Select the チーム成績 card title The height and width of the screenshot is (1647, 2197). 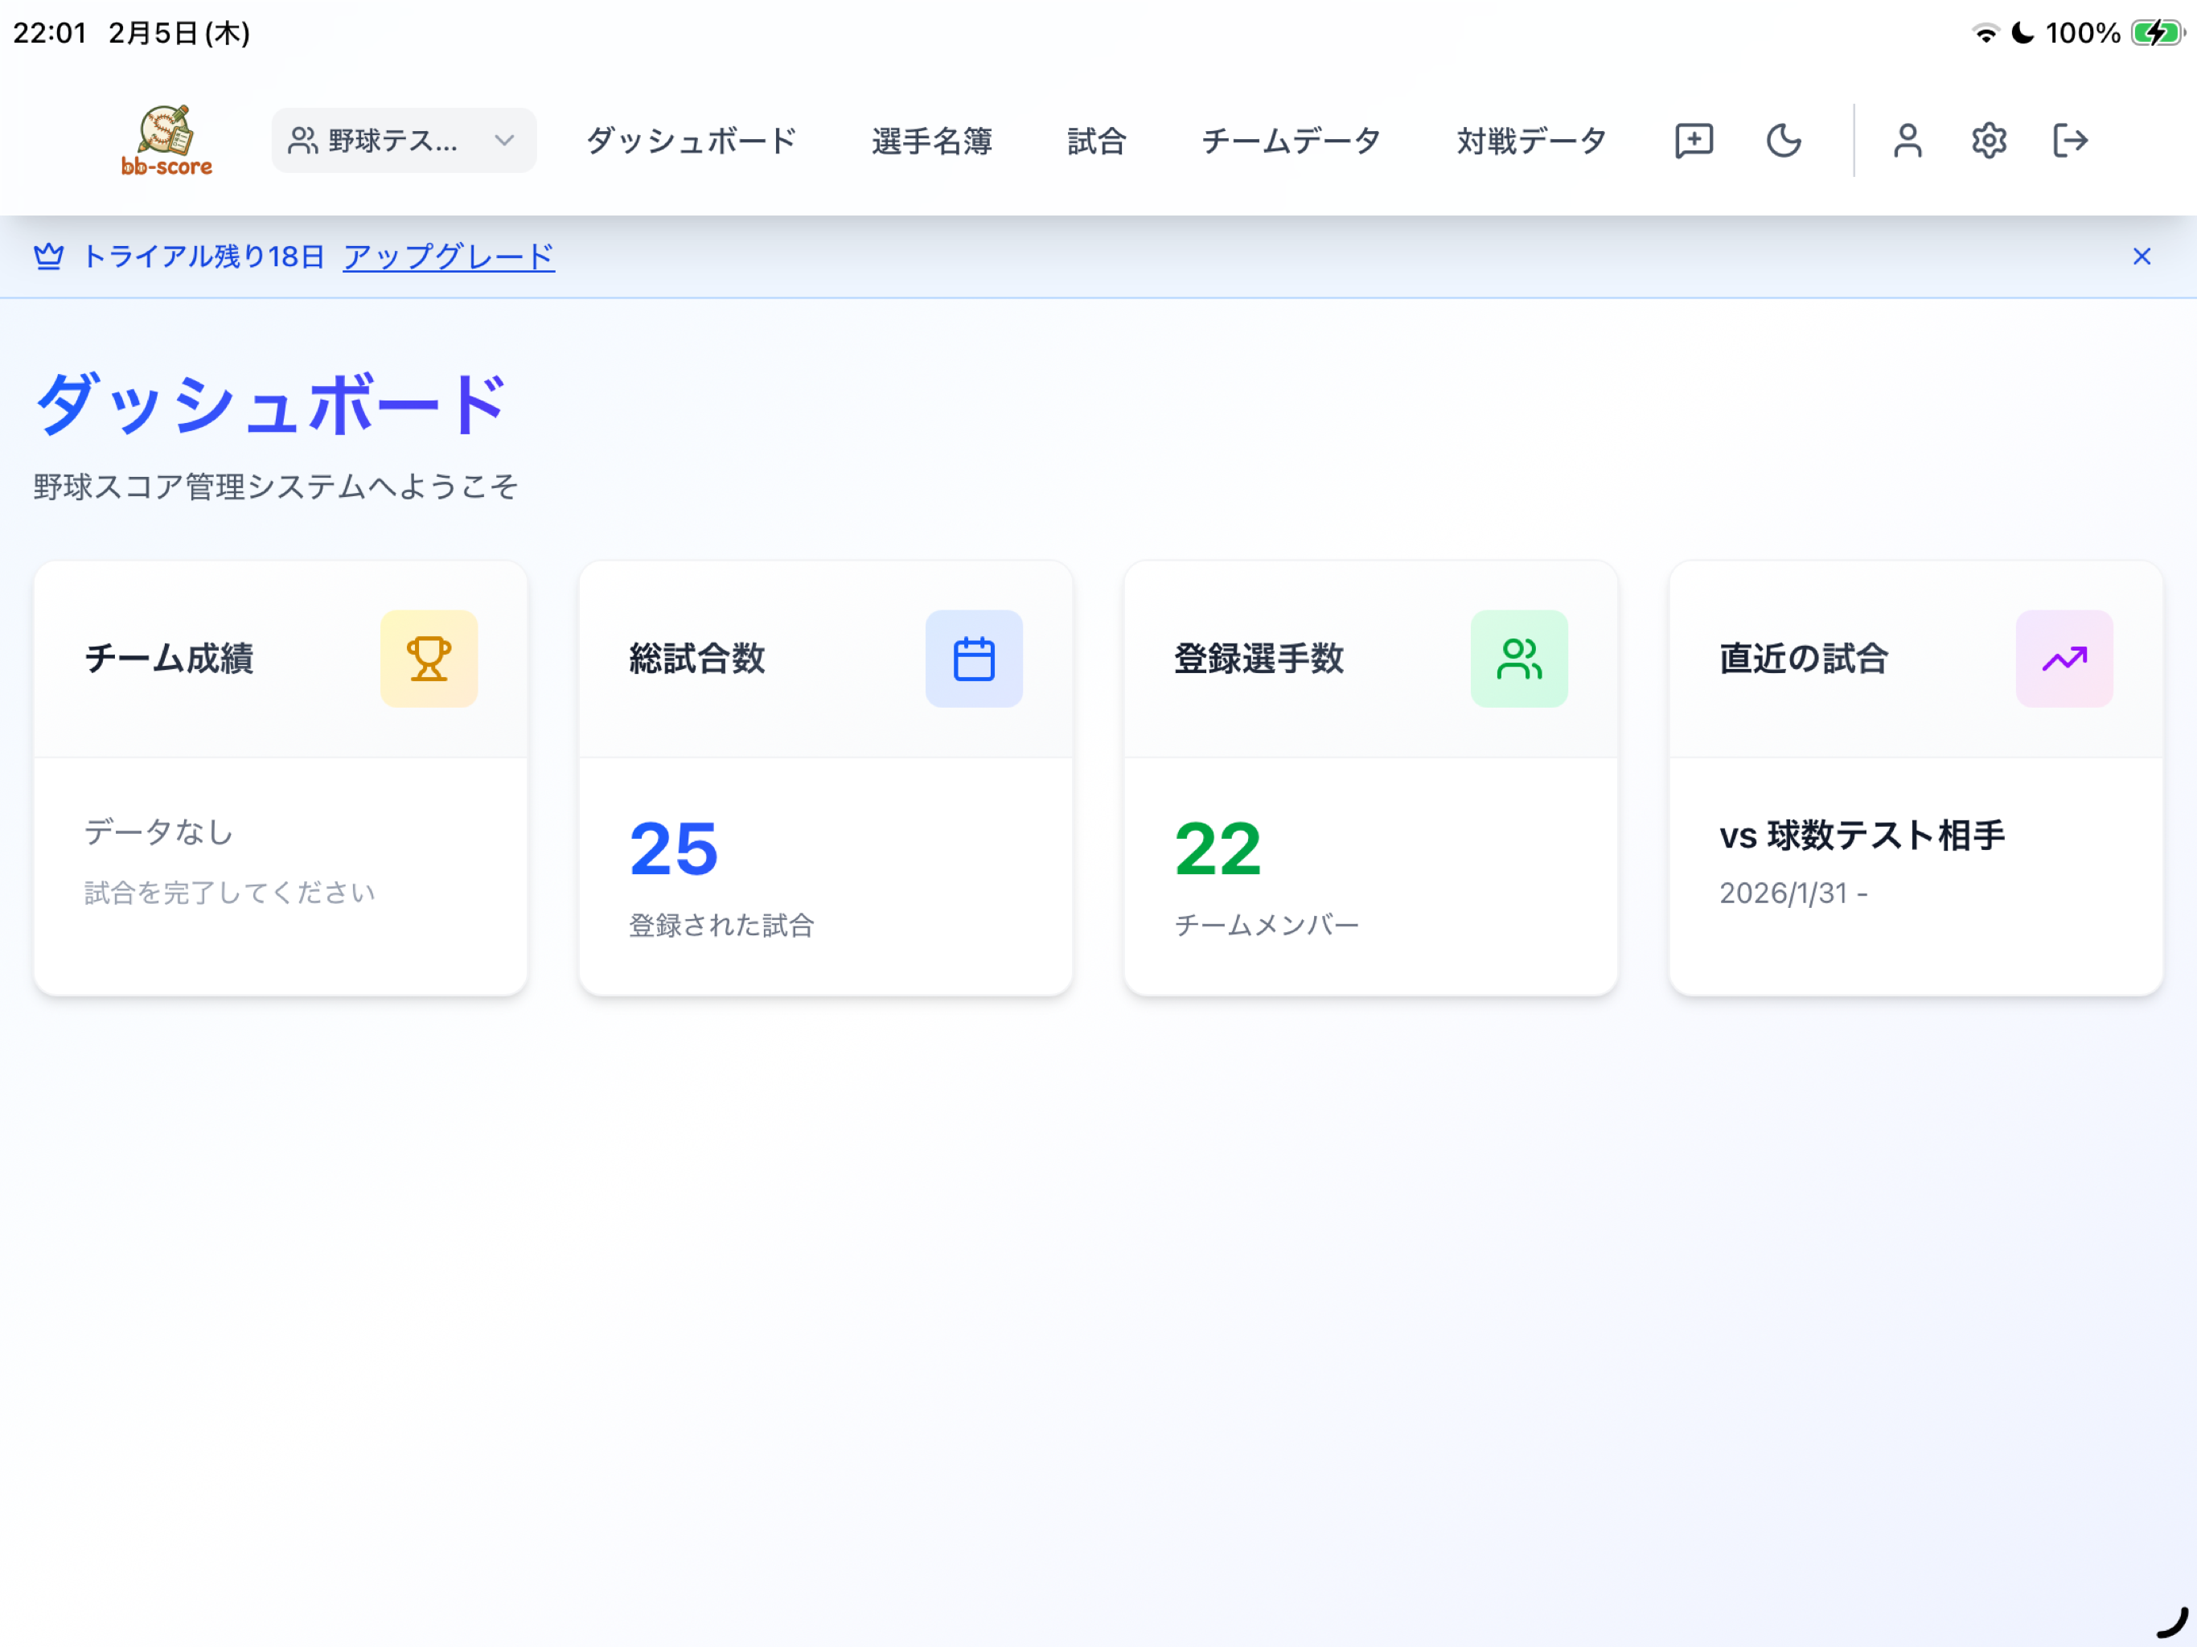click(x=169, y=659)
